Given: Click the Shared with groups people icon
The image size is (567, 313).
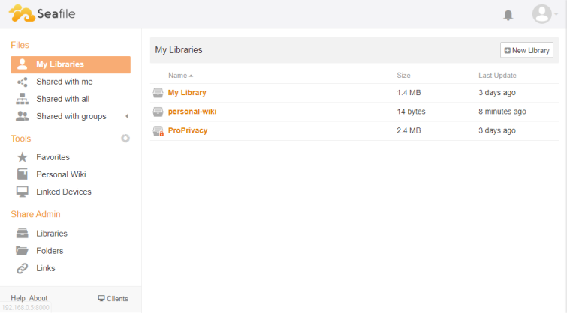Looking at the screenshot, I should (x=22, y=116).
